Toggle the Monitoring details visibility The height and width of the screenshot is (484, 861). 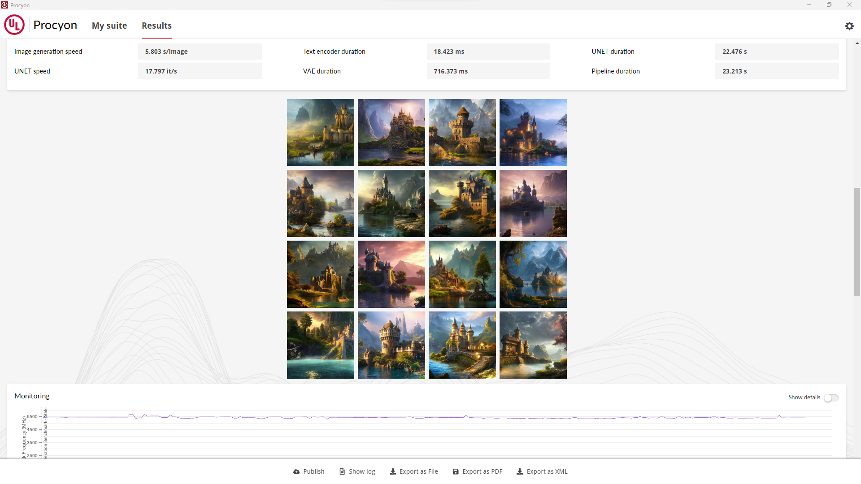[831, 397]
